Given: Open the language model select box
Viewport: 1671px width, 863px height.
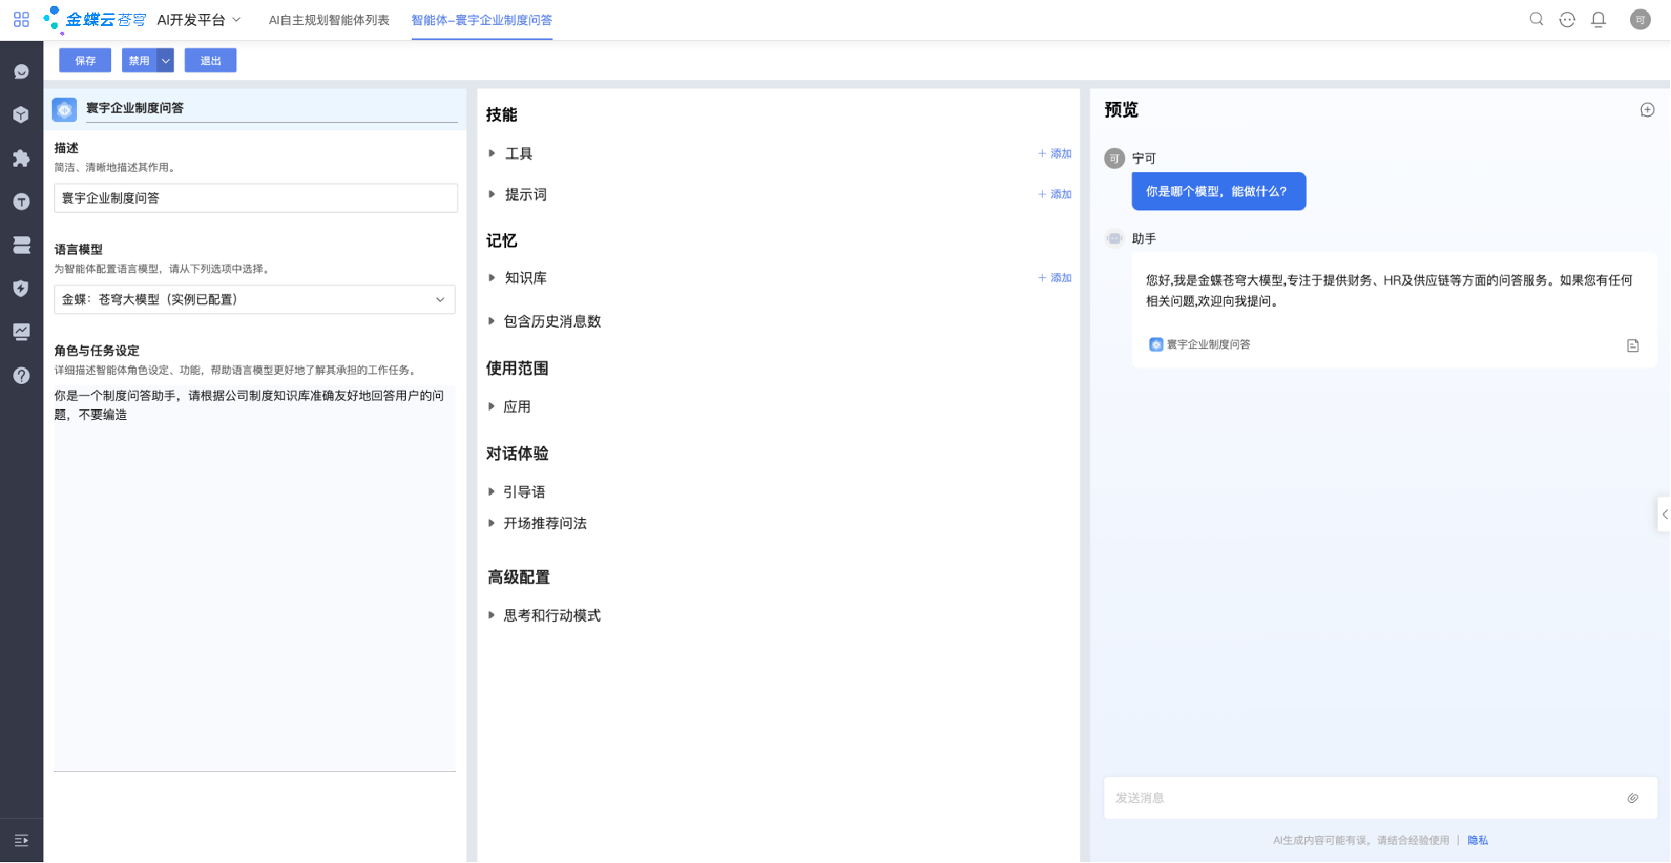Looking at the screenshot, I should 255,300.
